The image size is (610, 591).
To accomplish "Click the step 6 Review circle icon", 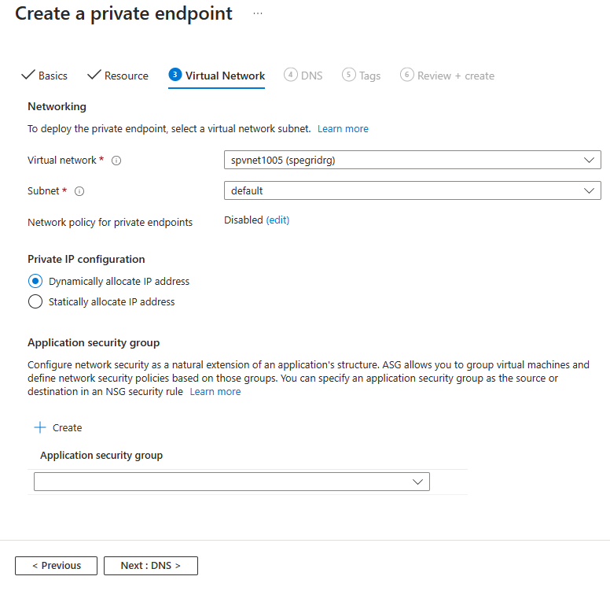I will tap(407, 75).
